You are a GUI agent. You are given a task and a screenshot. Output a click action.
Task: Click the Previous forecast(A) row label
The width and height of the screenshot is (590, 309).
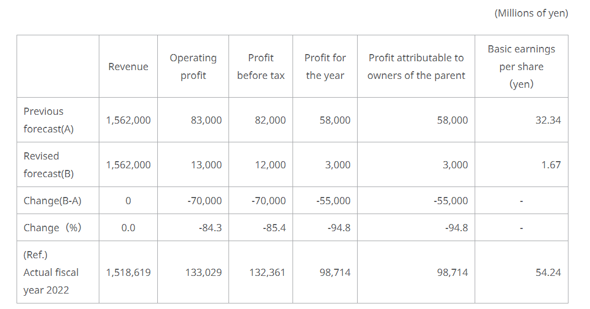point(49,120)
